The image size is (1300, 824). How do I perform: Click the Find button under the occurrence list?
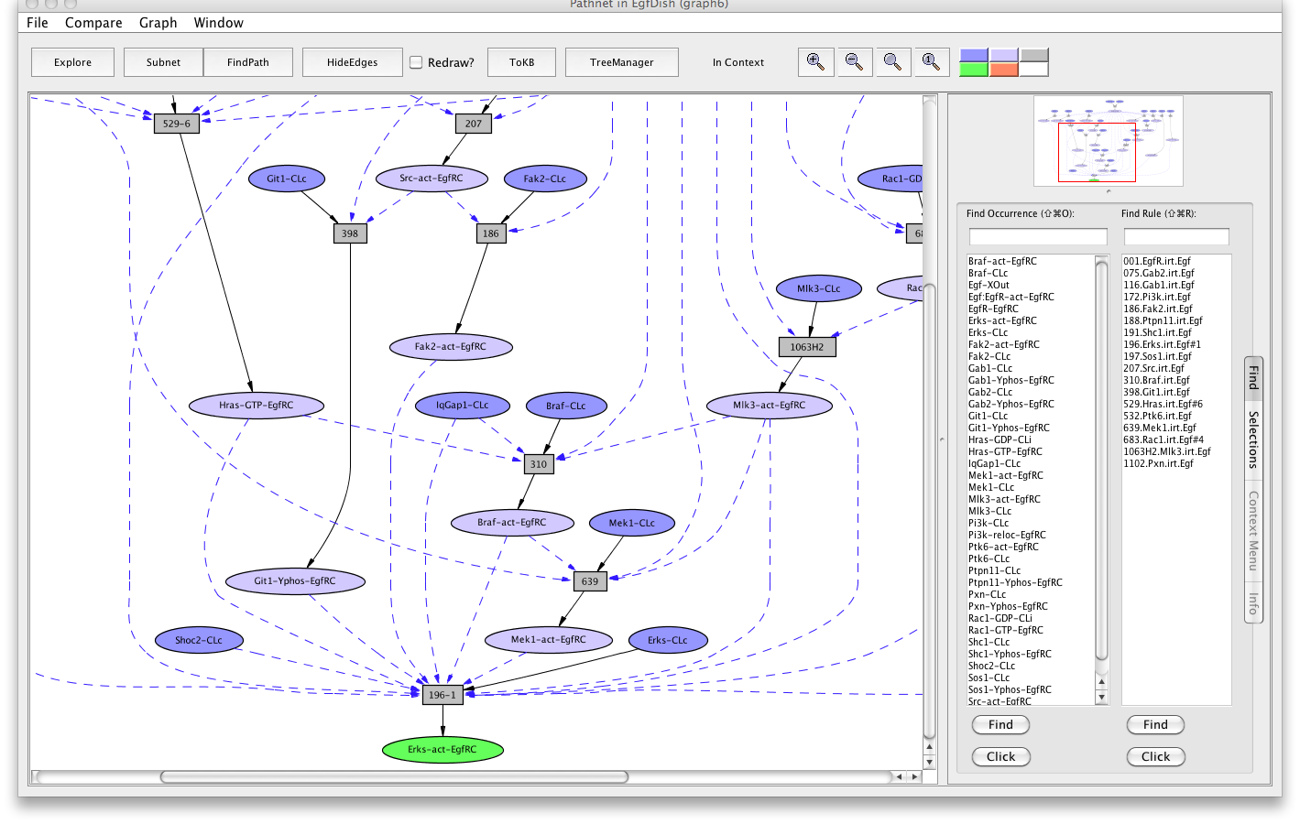click(1000, 724)
